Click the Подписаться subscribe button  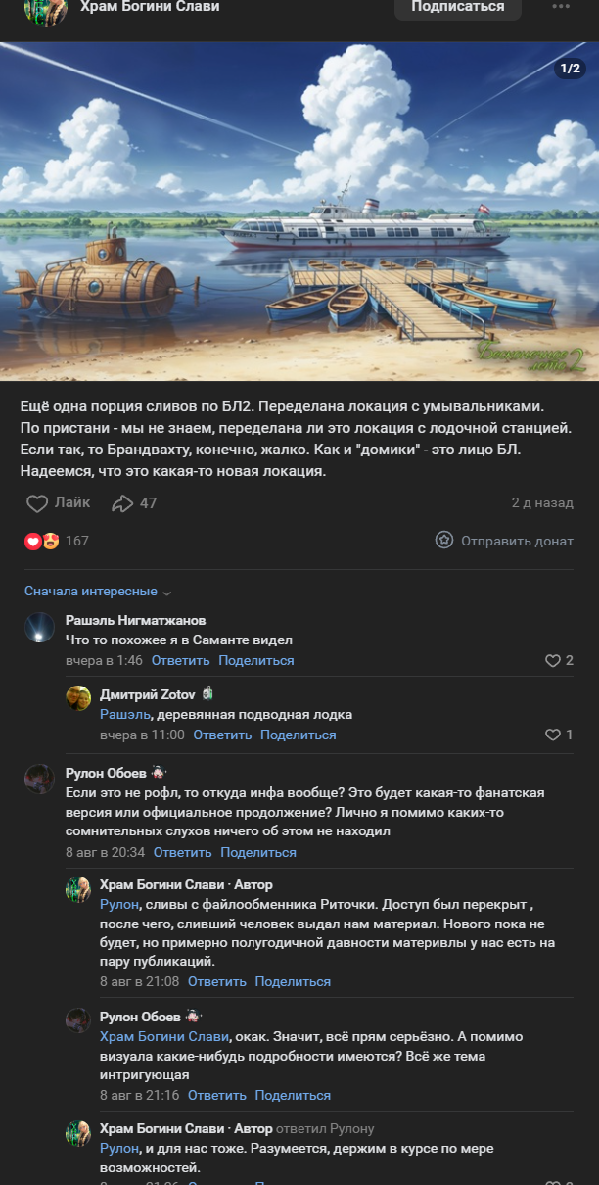458,8
